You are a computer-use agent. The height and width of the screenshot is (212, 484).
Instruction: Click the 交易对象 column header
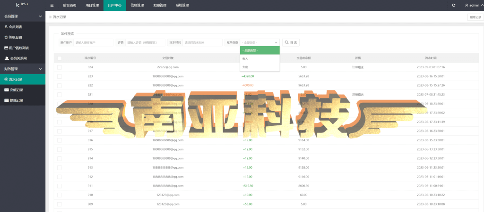[x=168, y=58]
